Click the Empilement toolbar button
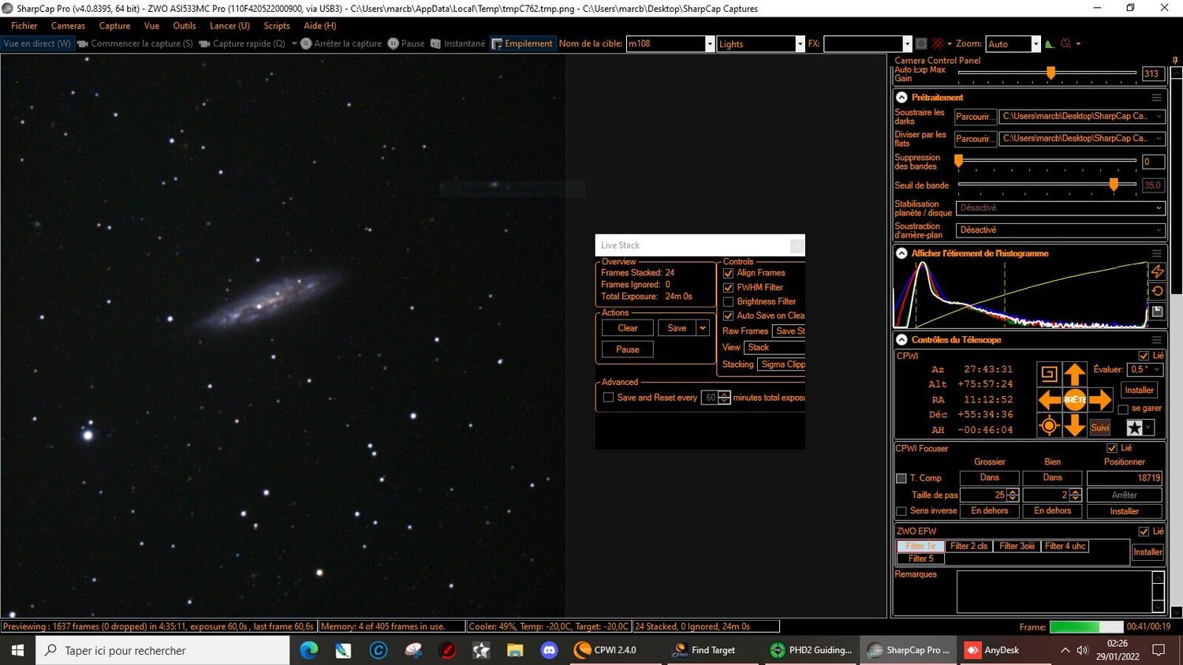This screenshot has height=665, width=1183. (522, 44)
